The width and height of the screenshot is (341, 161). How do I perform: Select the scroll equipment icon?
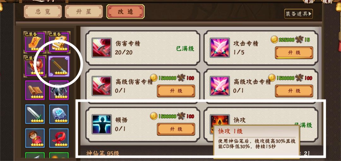(35, 90)
